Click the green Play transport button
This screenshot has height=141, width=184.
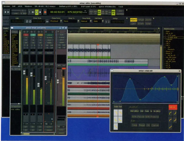(37, 12)
